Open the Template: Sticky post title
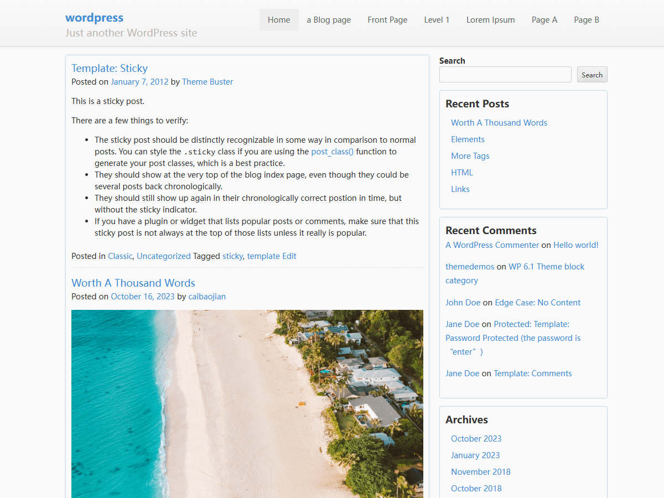The width and height of the screenshot is (664, 498). [x=110, y=68]
